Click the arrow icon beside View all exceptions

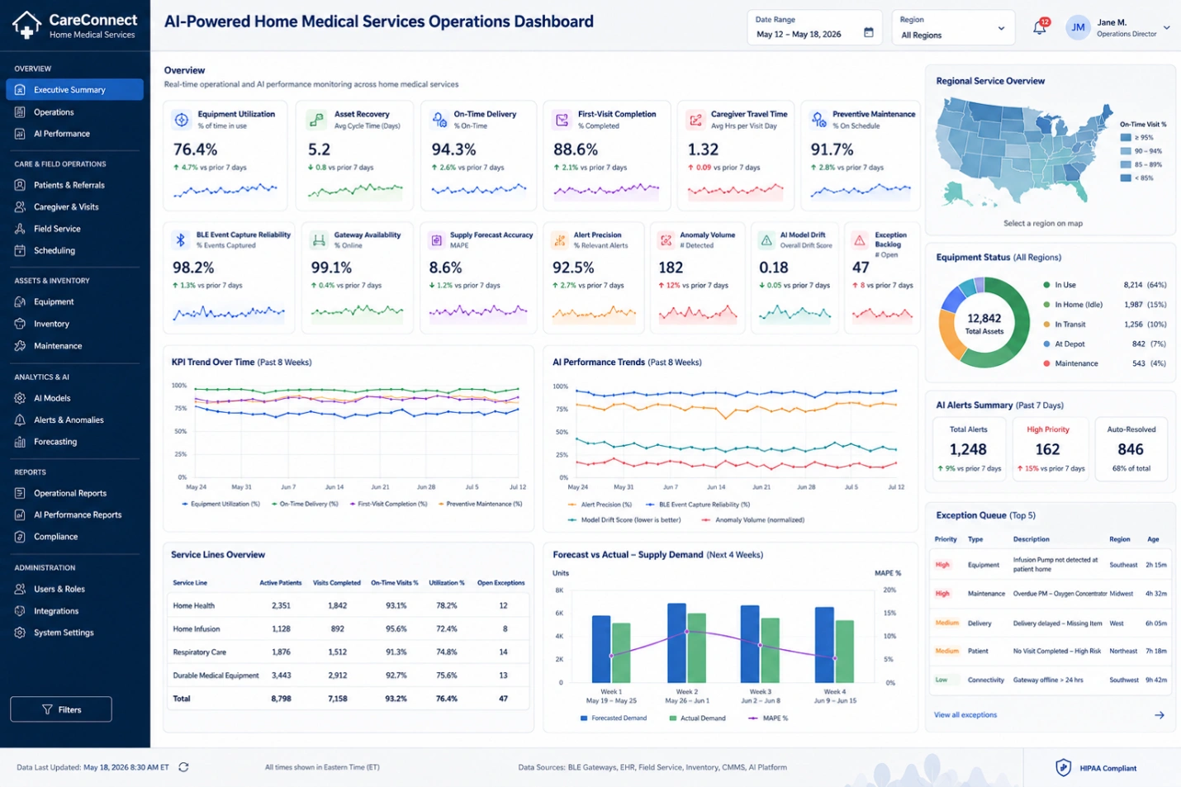(1160, 715)
